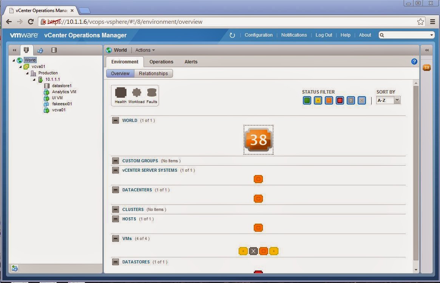Click the first yellow VM badge
The width and height of the screenshot is (440, 283).
(x=243, y=251)
